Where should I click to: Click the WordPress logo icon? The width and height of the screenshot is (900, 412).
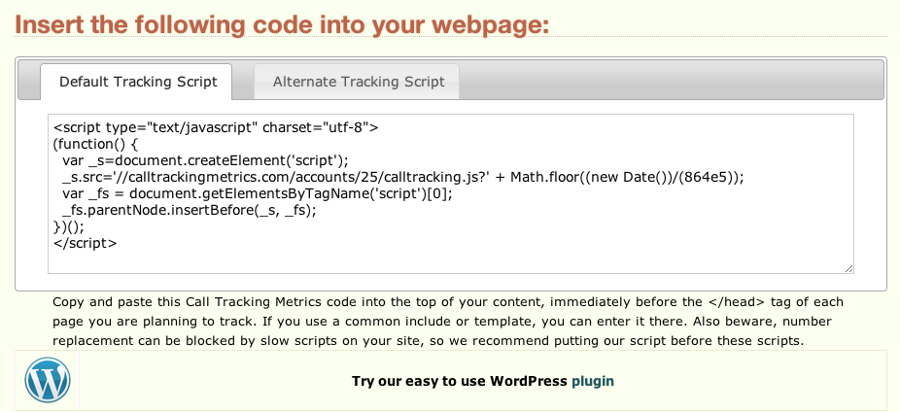pyautogui.click(x=48, y=380)
